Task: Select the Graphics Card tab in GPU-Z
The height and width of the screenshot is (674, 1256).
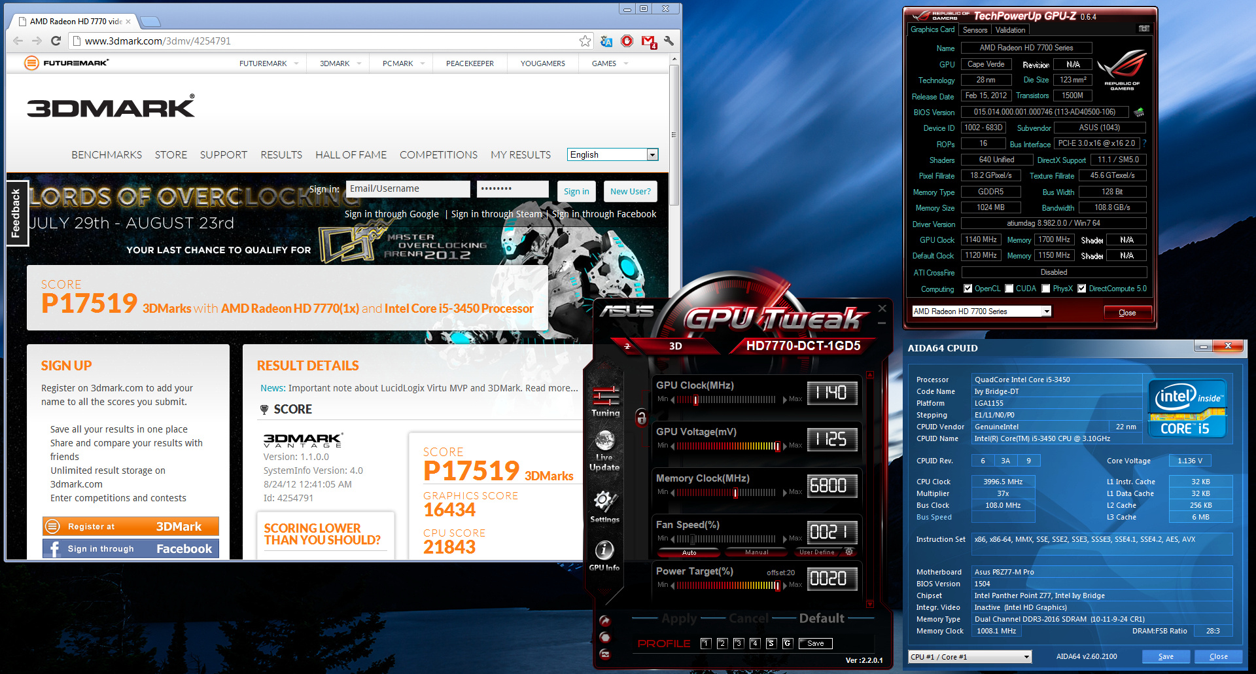Action: click(x=932, y=29)
